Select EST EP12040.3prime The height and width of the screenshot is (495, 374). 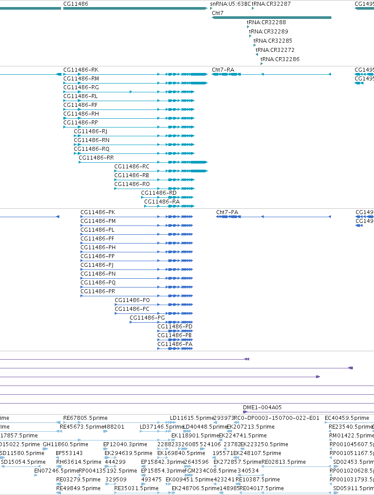(125, 445)
